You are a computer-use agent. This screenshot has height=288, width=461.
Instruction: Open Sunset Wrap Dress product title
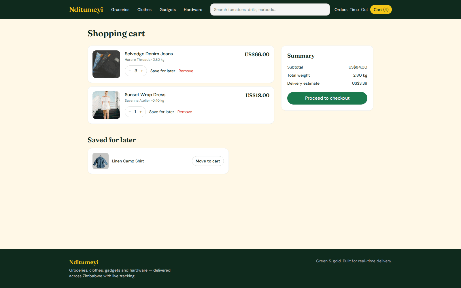(145, 95)
